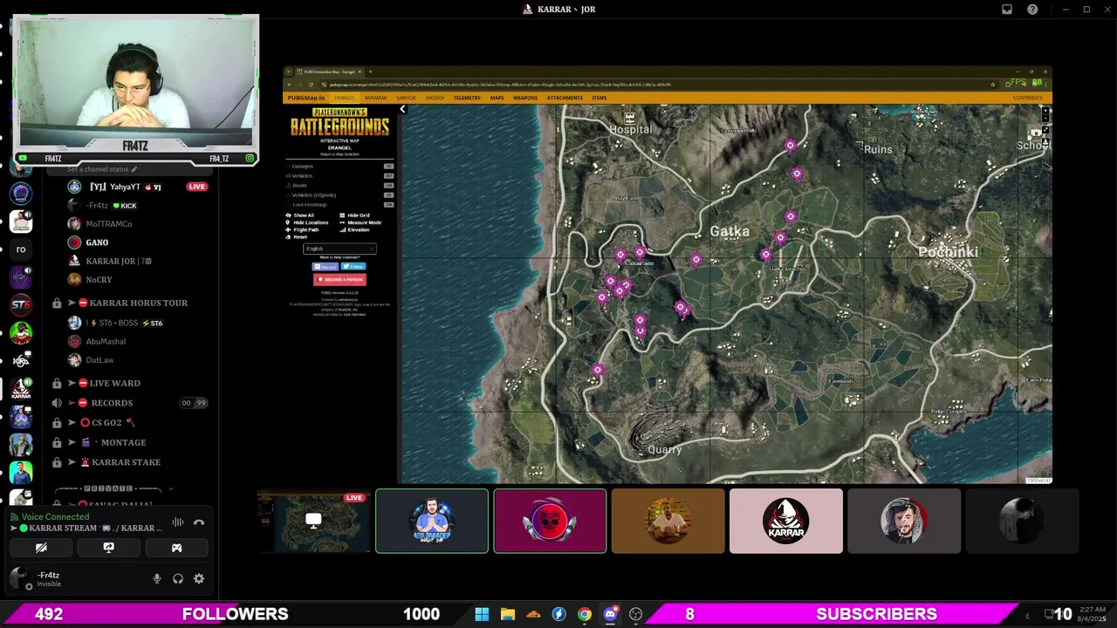Disconnect from the voice channel
This screenshot has height=628, width=1117.
pos(199,522)
